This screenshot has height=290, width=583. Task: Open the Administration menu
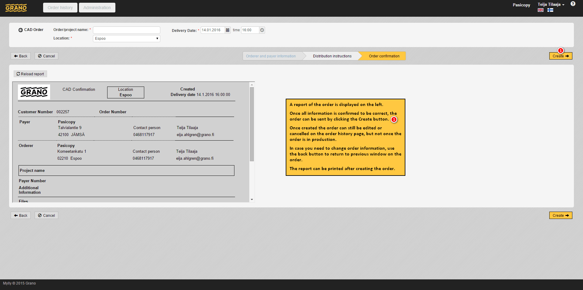(x=97, y=8)
